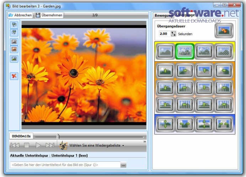Select the highlighted green dissolve transition
The width and height of the screenshot is (246, 177).
tap(185, 51)
